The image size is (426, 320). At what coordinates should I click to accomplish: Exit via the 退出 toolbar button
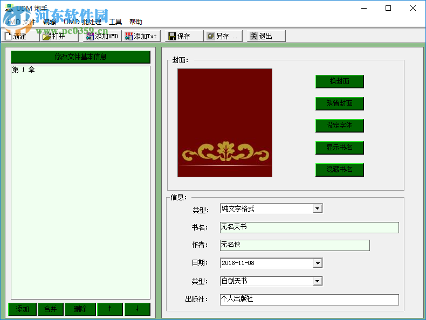click(x=266, y=36)
